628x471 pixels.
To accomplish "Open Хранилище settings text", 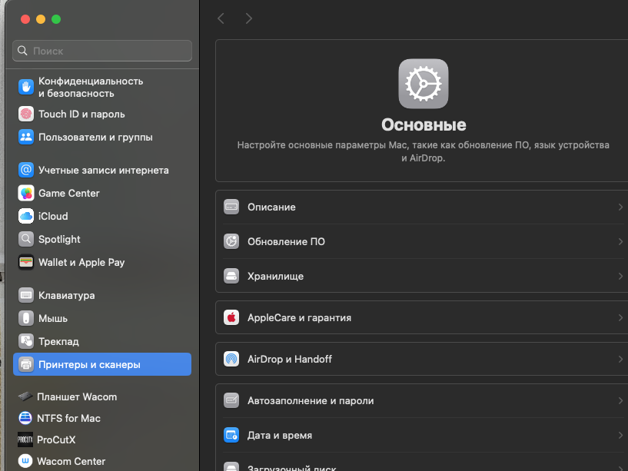I will pos(275,277).
